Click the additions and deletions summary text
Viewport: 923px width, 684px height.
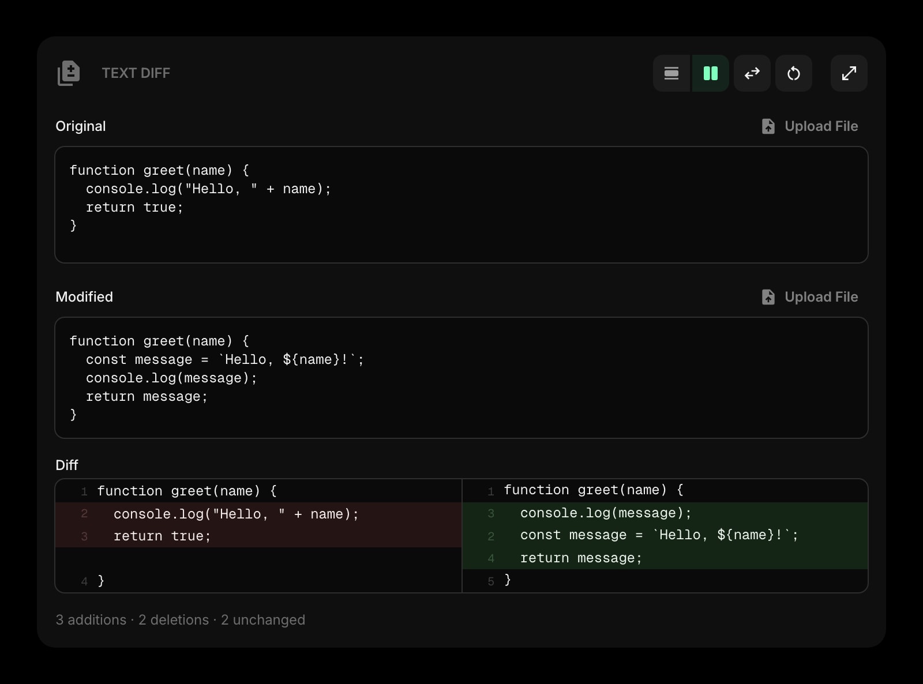point(180,620)
